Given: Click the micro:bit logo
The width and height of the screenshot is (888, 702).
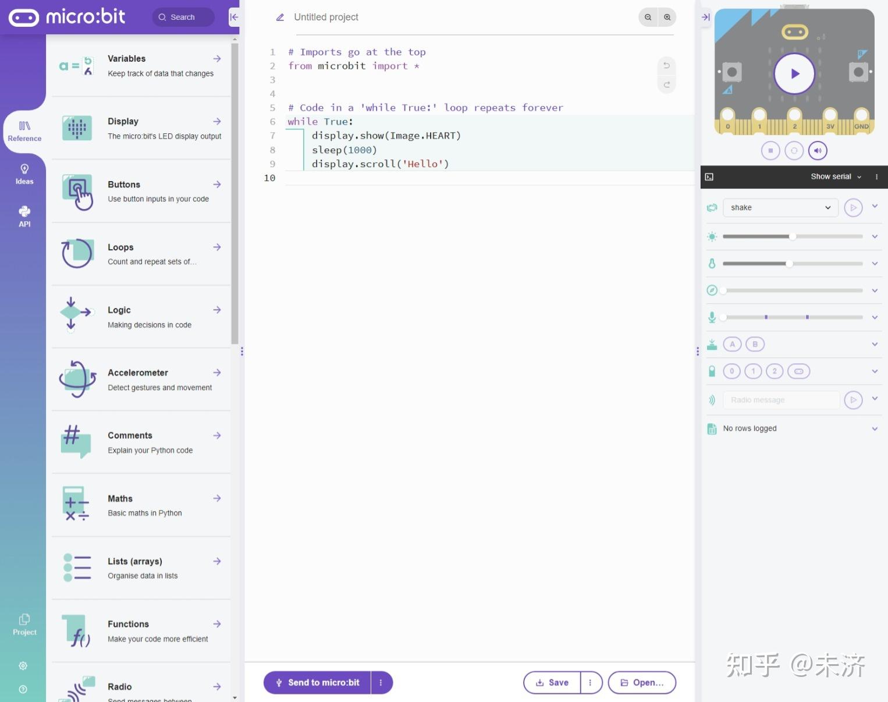Looking at the screenshot, I should [x=67, y=17].
